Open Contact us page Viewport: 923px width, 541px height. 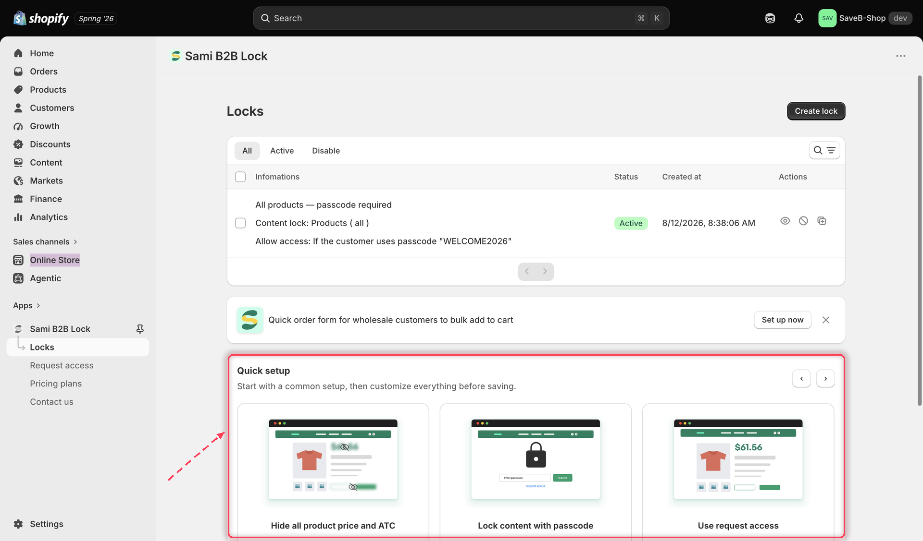pos(51,402)
